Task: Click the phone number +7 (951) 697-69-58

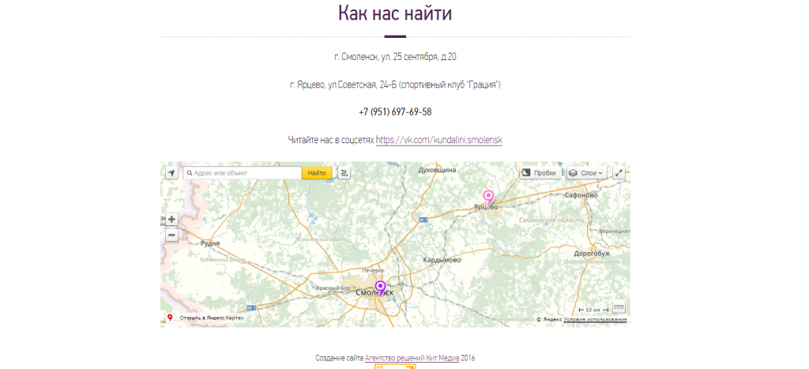Action: pos(395,112)
